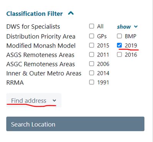
Task: Click the Find address dropdown arrow
Action: point(54,101)
